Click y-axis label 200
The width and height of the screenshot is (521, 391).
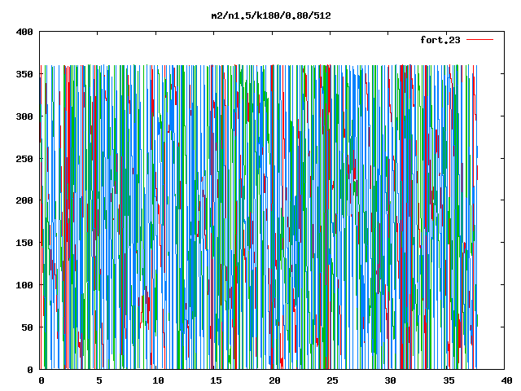click(x=24, y=200)
